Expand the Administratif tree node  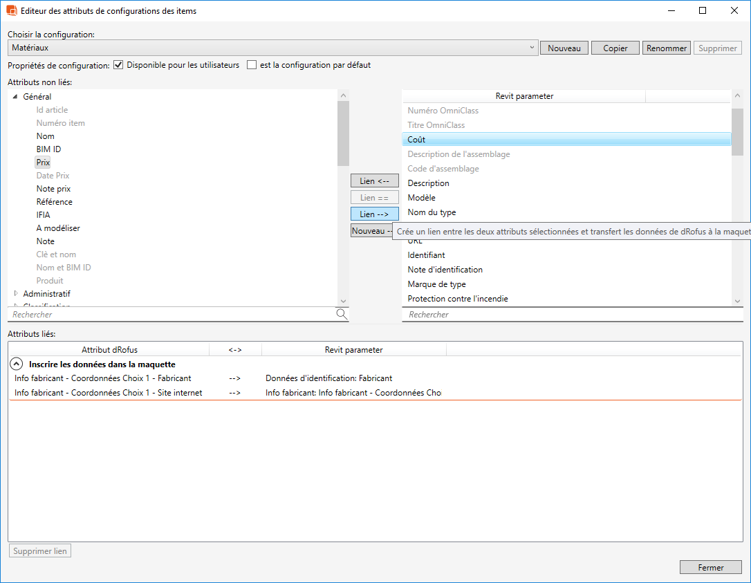[15, 294]
